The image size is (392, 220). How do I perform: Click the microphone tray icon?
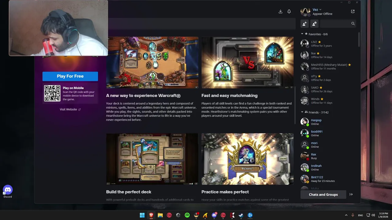(353, 215)
